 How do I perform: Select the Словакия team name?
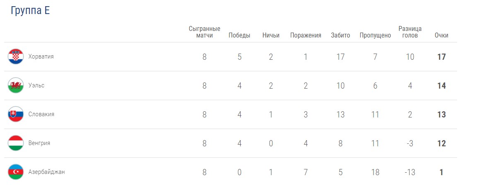point(41,114)
